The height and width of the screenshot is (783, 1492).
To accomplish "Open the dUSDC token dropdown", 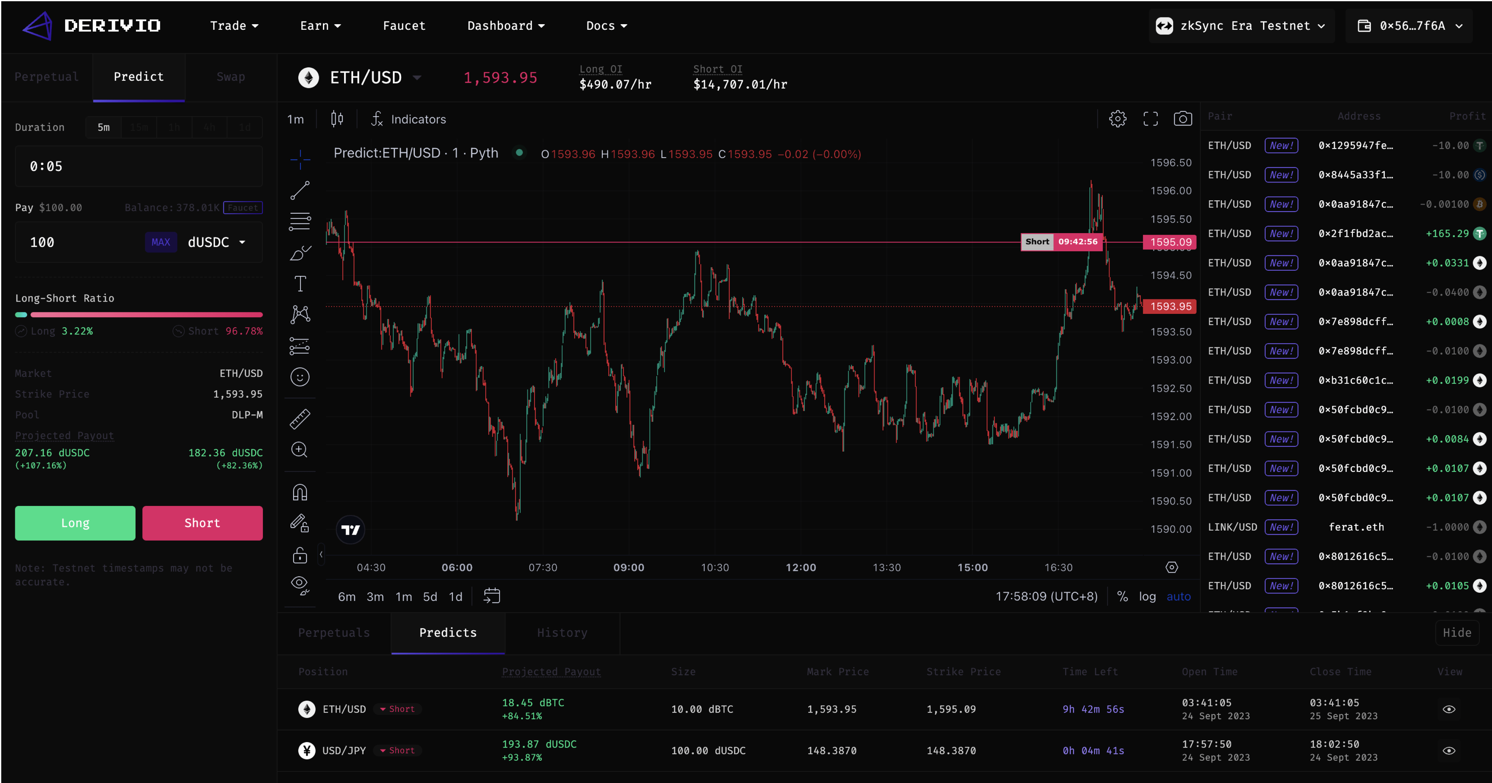I will [217, 242].
